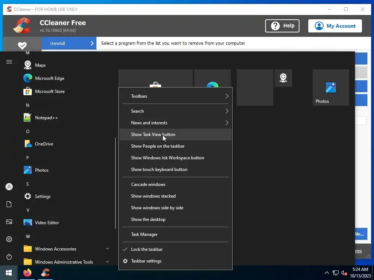Click the Start menu hamburger expand icon
The height and width of the screenshot is (280, 374).
coord(9,62)
